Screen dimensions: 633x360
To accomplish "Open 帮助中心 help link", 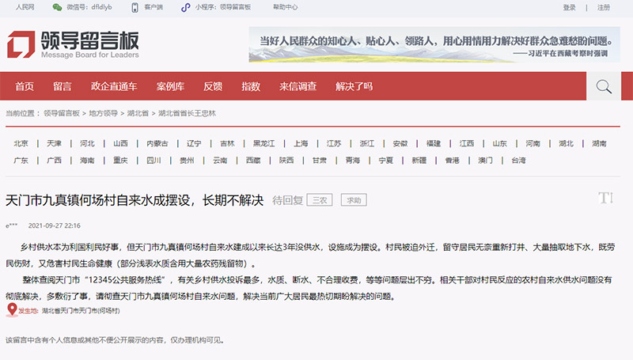I will [285, 7].
